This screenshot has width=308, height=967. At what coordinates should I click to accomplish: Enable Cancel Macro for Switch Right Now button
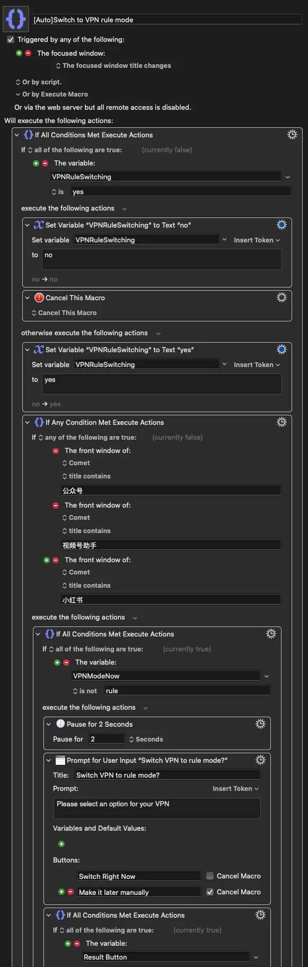click(x=210, y=876)
